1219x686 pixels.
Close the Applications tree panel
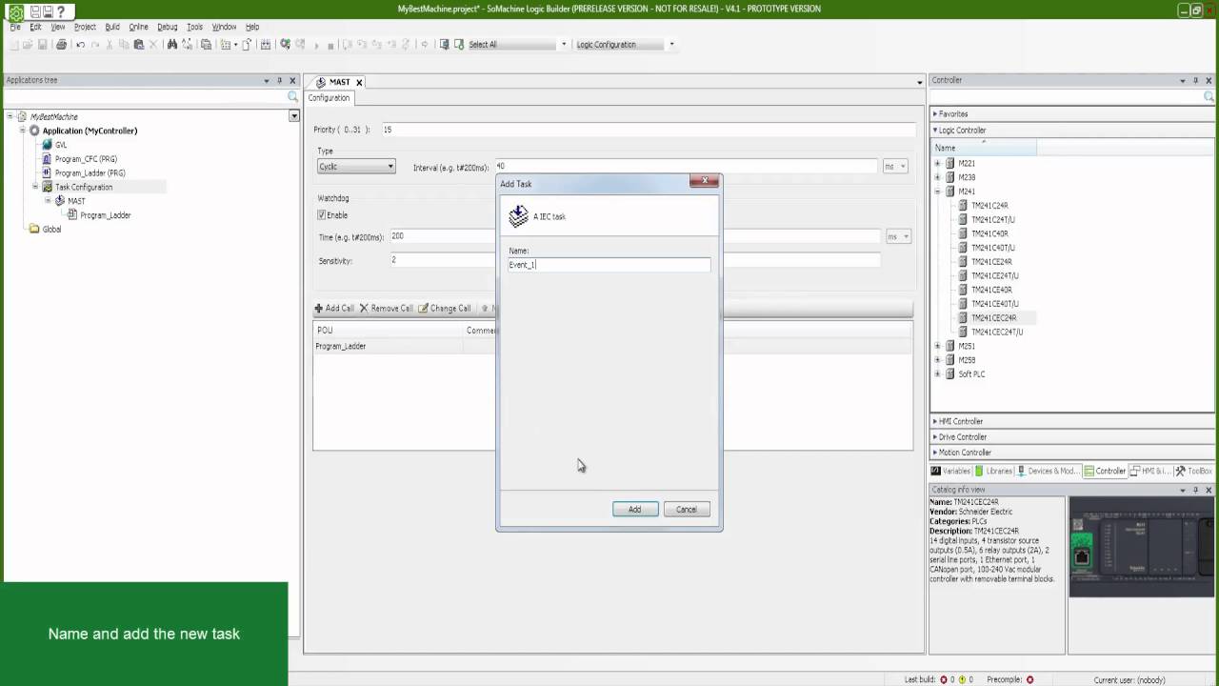(x=292, y=81)
